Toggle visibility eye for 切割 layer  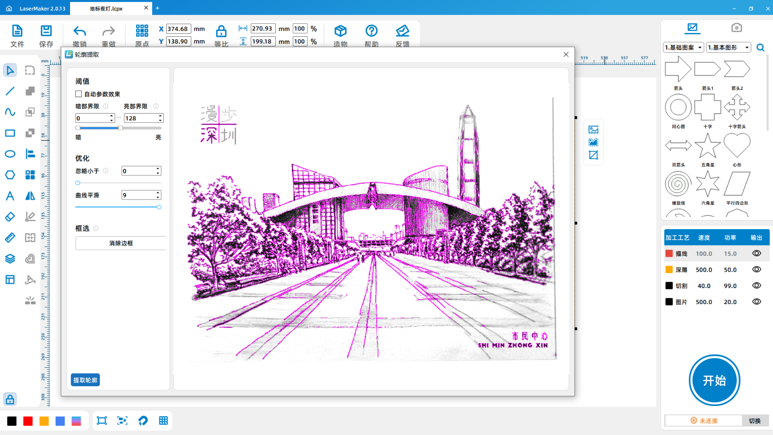tap(757, 286)
